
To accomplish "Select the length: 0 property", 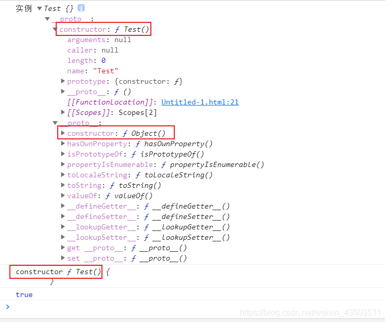I will point(86,60).
